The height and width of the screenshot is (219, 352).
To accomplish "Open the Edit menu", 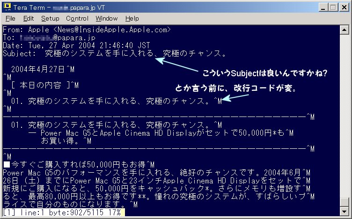I will (x=29, y=18).
